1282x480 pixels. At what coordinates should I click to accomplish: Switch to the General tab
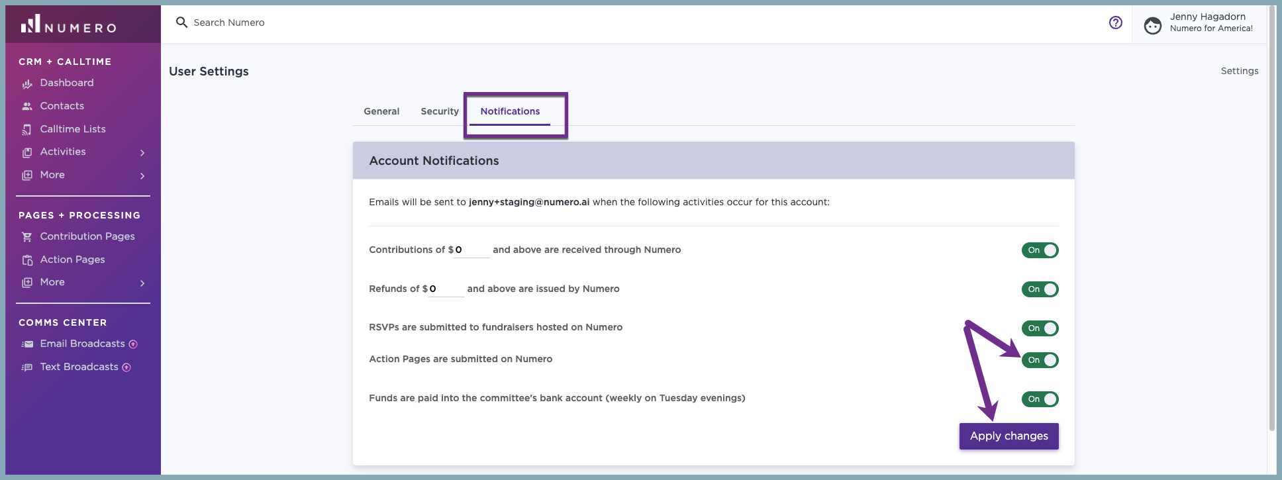point(381,111)
